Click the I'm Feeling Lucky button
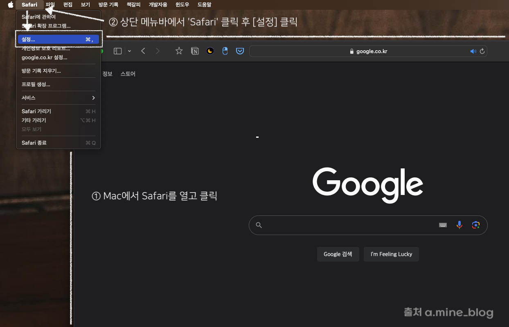 [x=391, y=254]
